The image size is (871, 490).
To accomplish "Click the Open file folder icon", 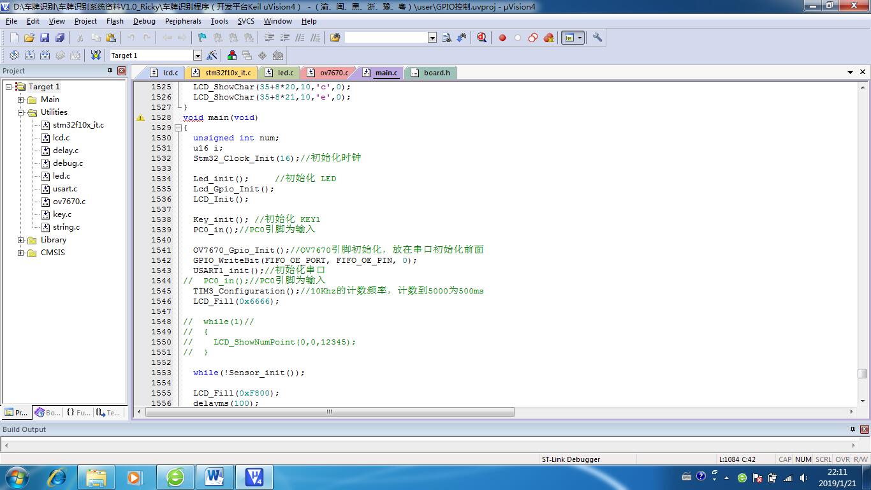I will (x=29, y=38).
